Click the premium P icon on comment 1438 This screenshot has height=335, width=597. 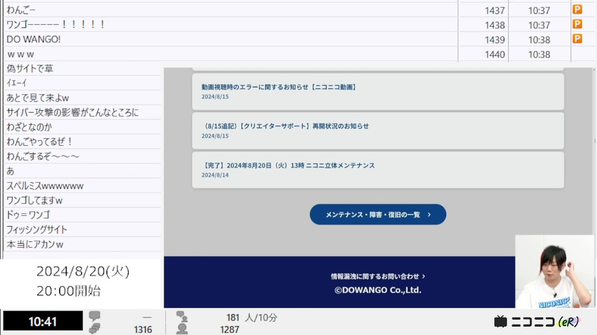point(577,24)
